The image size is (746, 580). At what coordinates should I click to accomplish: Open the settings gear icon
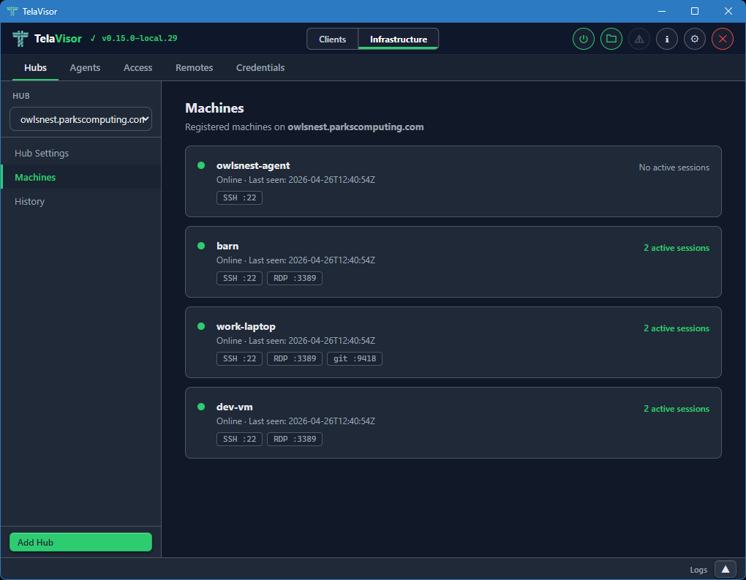tap(695, 39)
